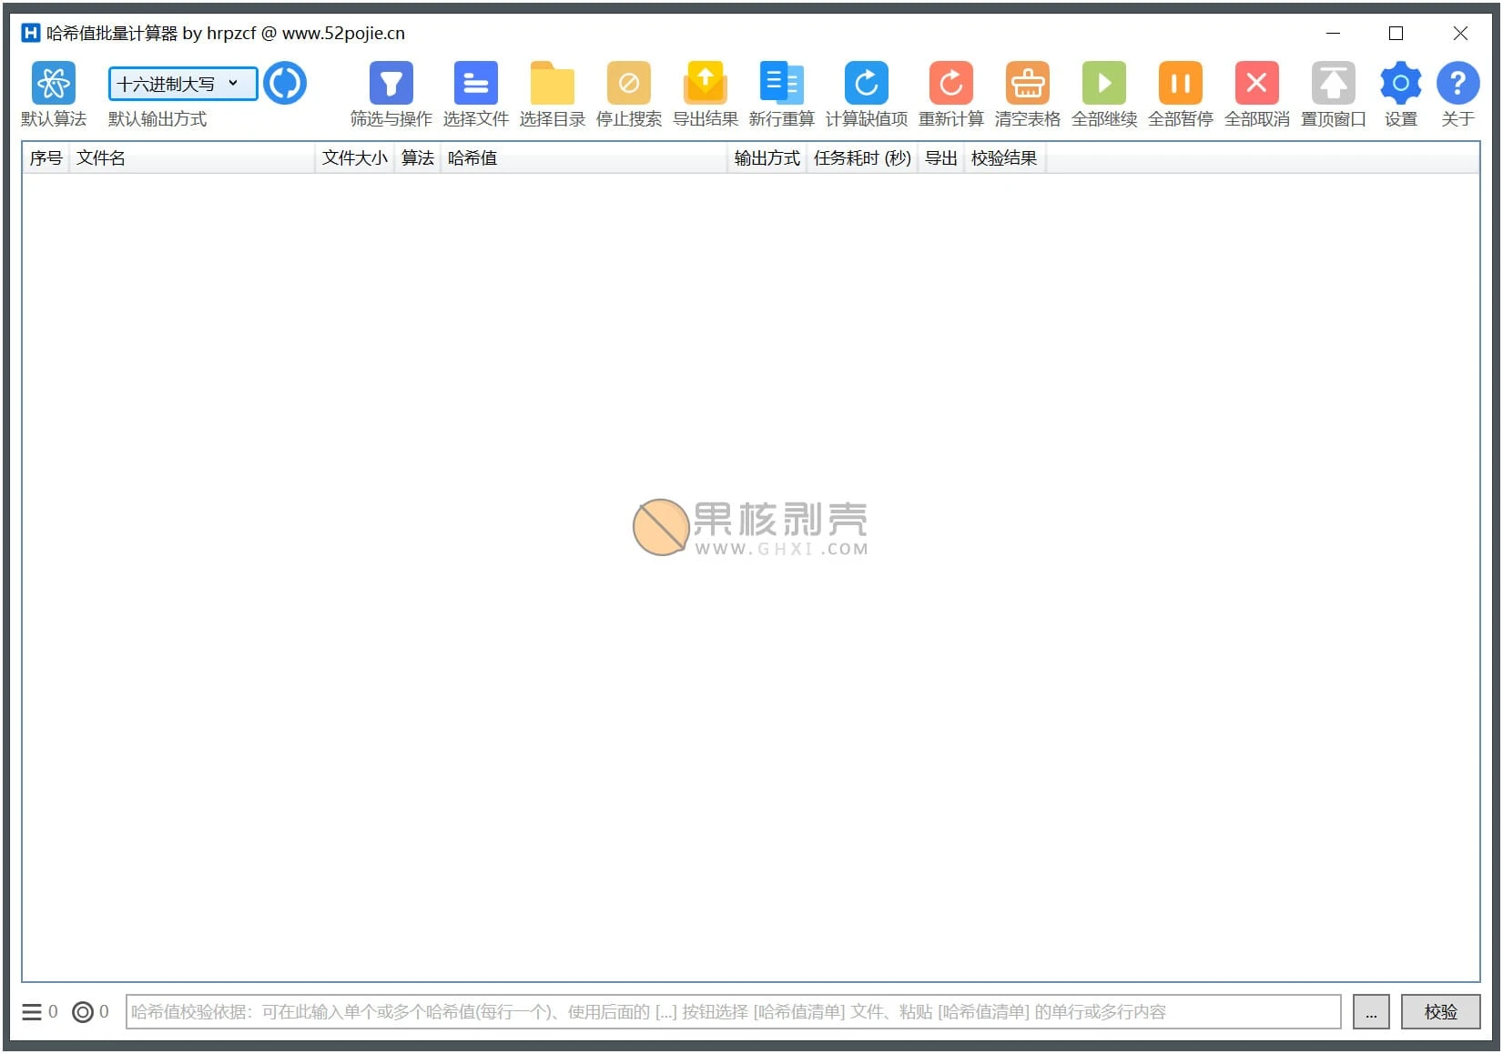Click the ... button to load hash list
Viewport: 1503px width, 1054px height.
pos(1372,1011)
